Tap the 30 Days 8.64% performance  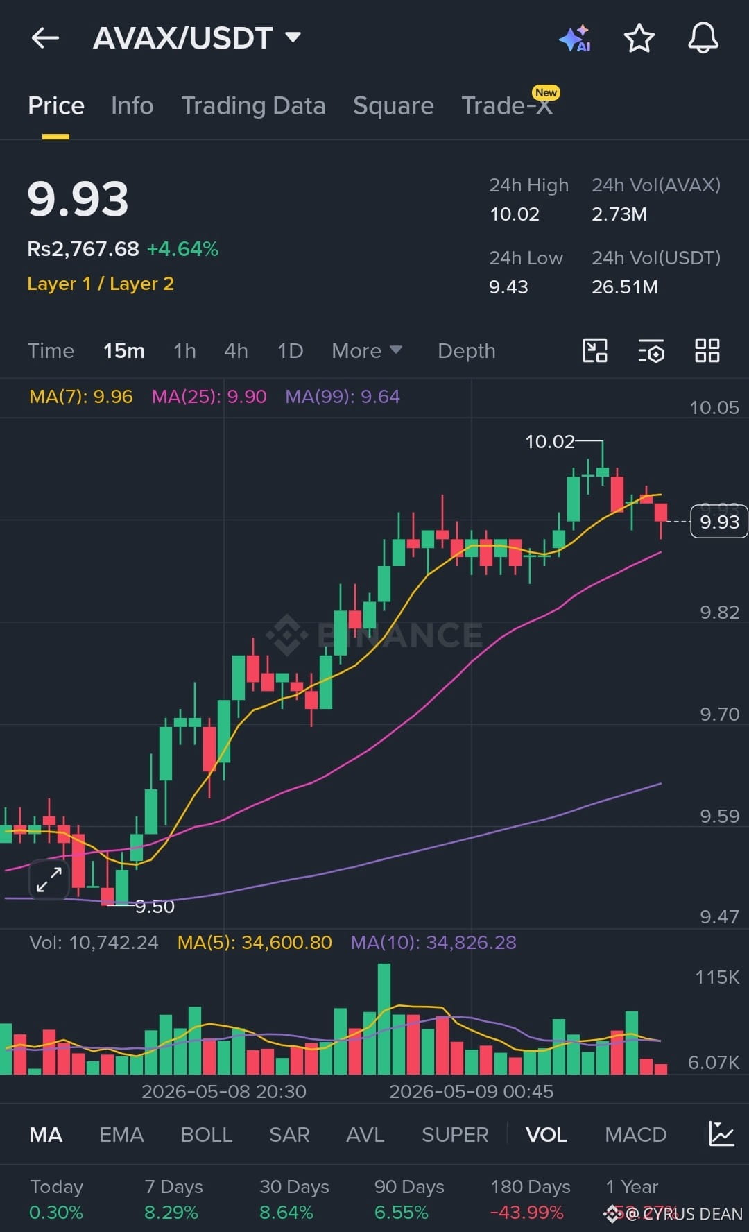click(294, 1200)
